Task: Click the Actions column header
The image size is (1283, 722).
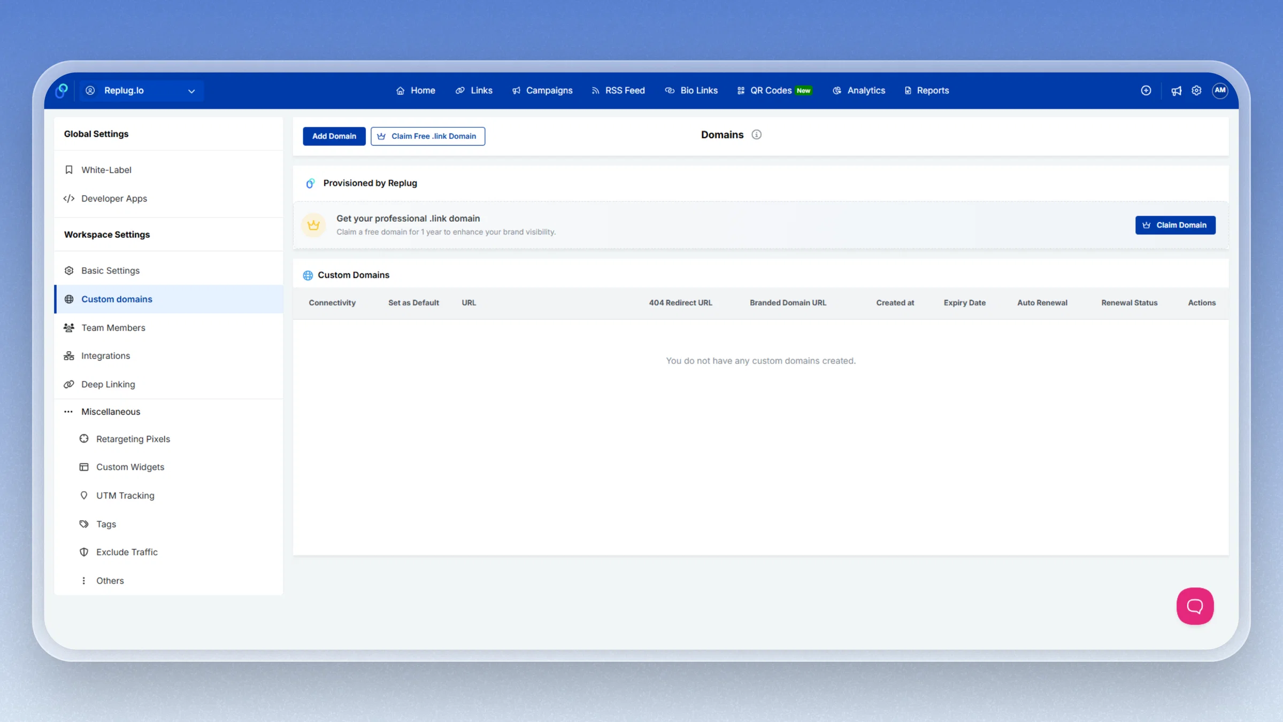Action: (x=1202, y=303)
